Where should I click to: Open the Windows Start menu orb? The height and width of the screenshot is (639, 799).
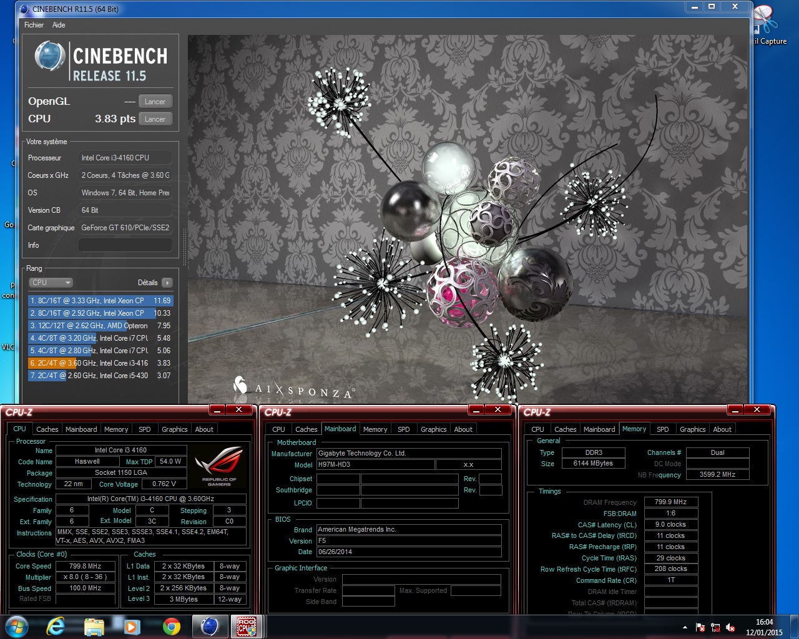click(16, 627)
